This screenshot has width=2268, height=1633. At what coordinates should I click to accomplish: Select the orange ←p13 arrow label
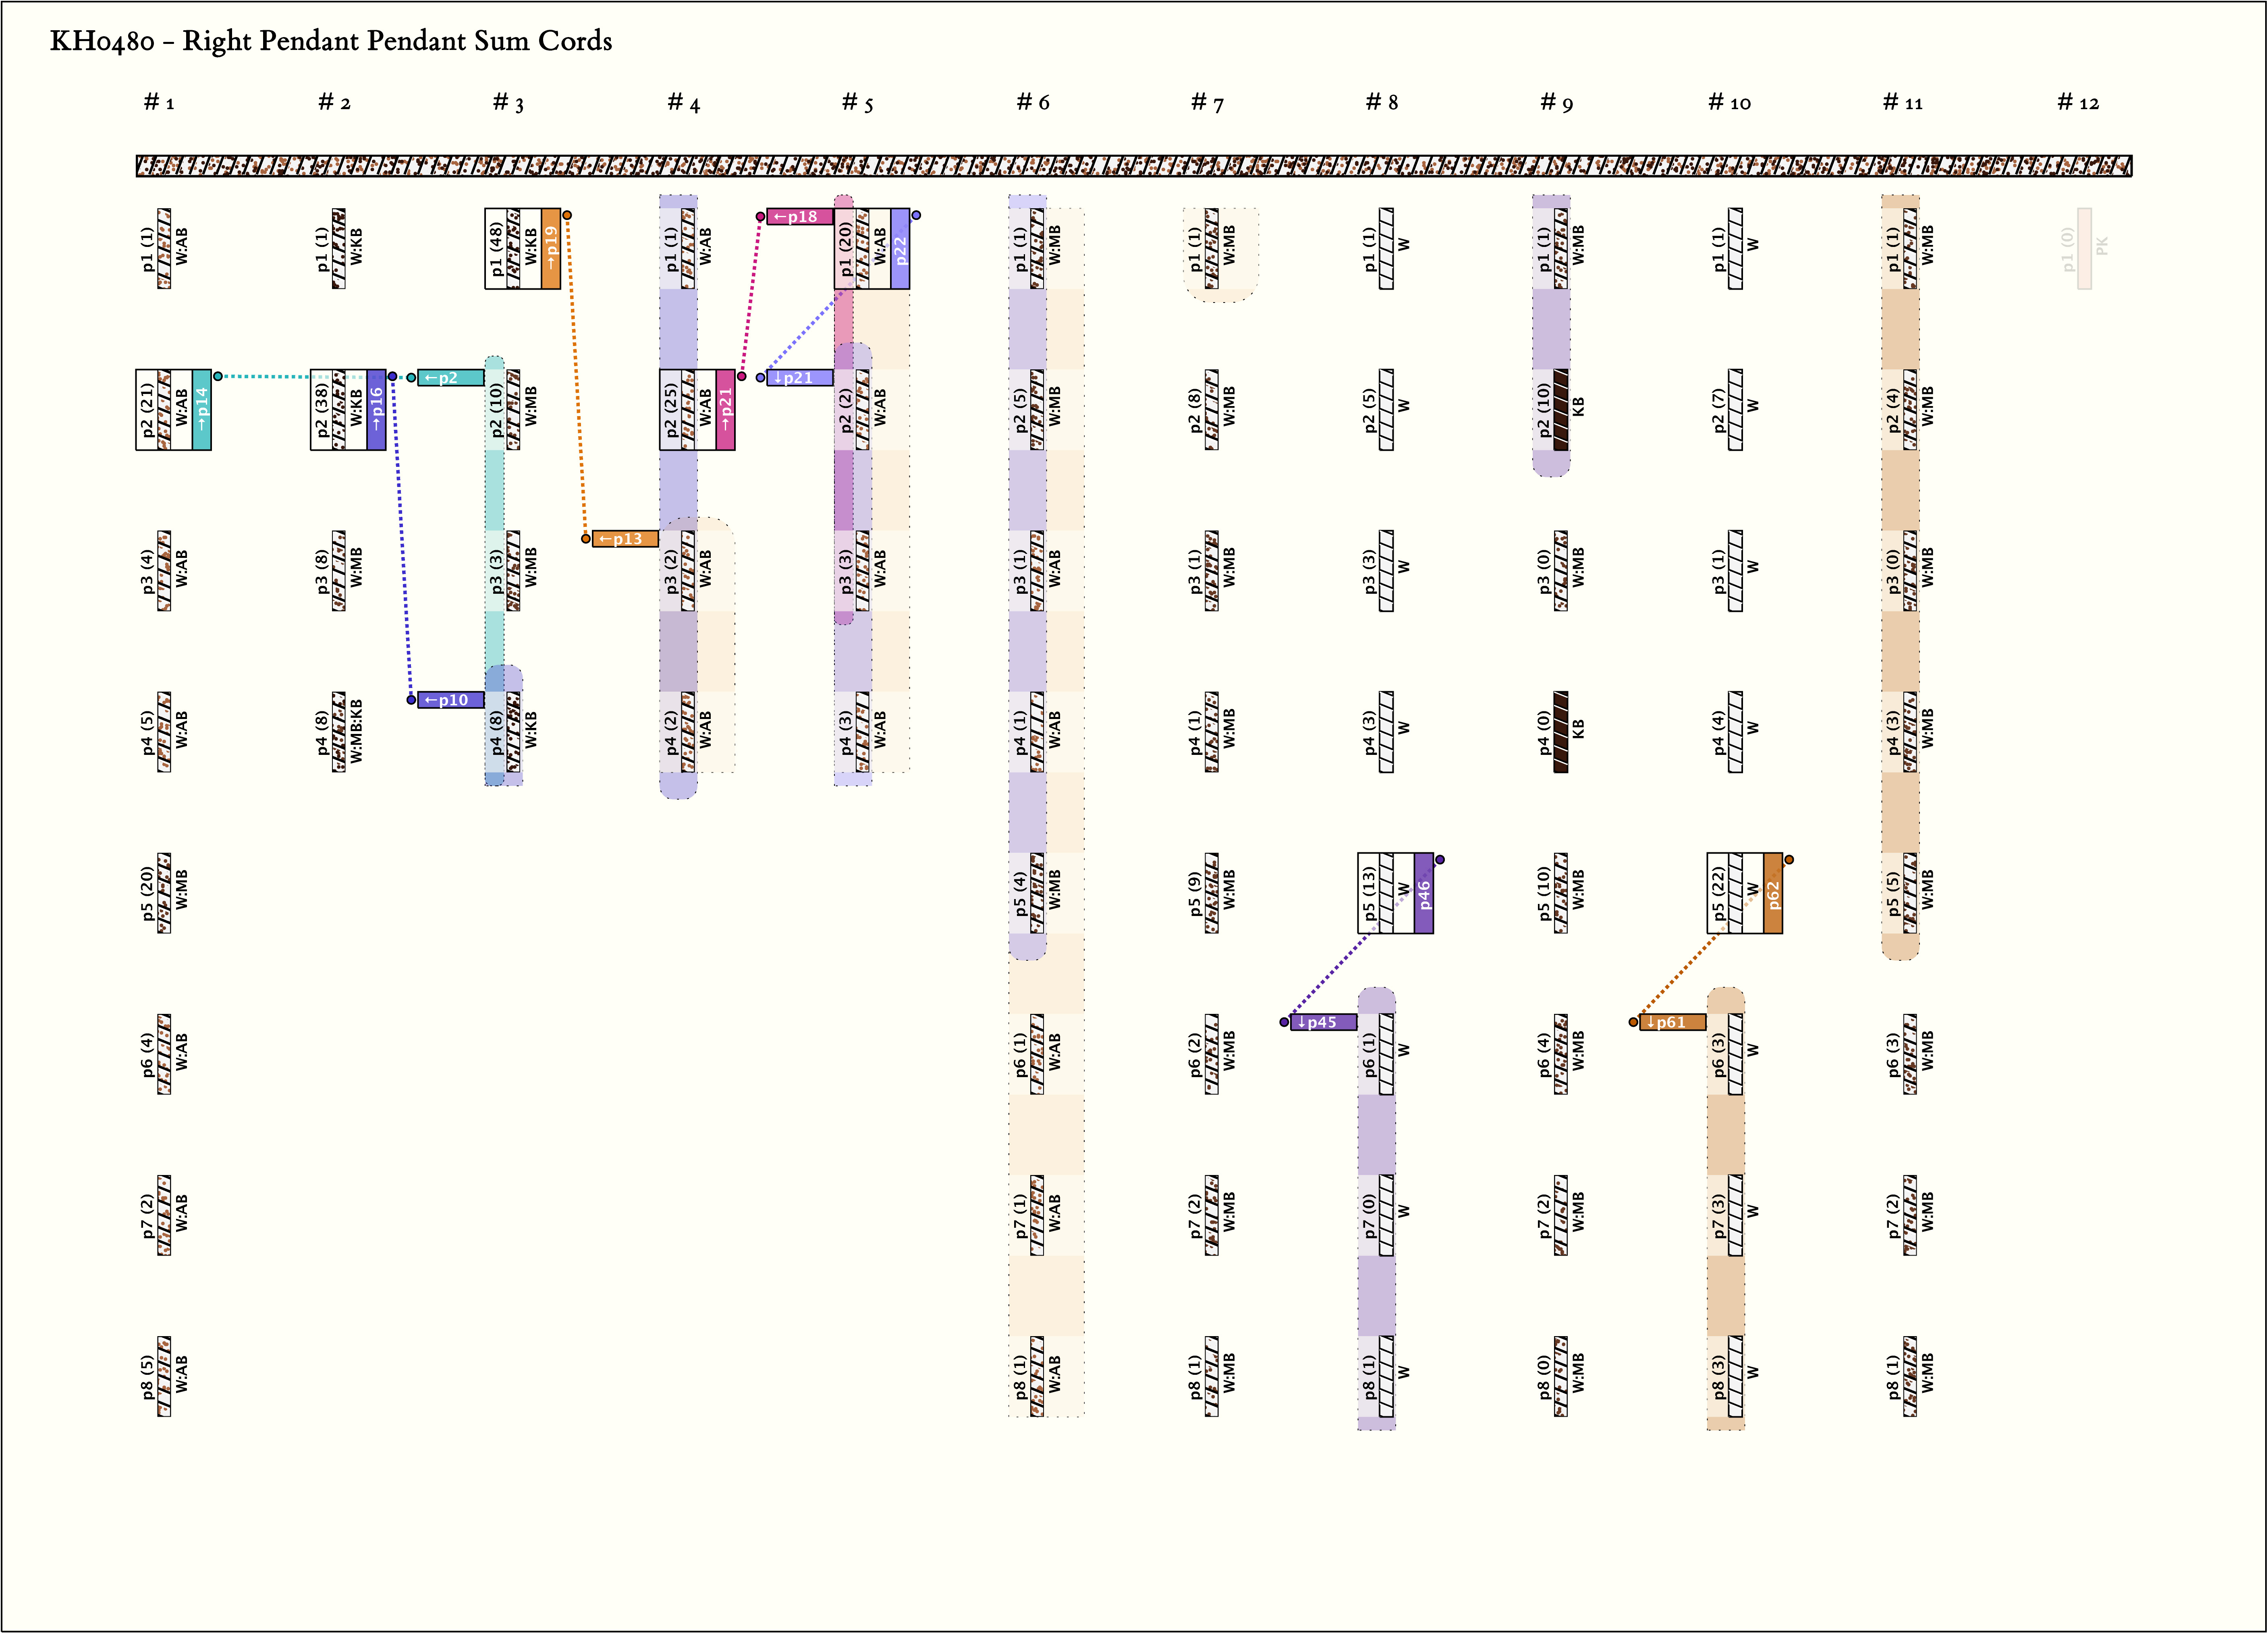(625, 539)
